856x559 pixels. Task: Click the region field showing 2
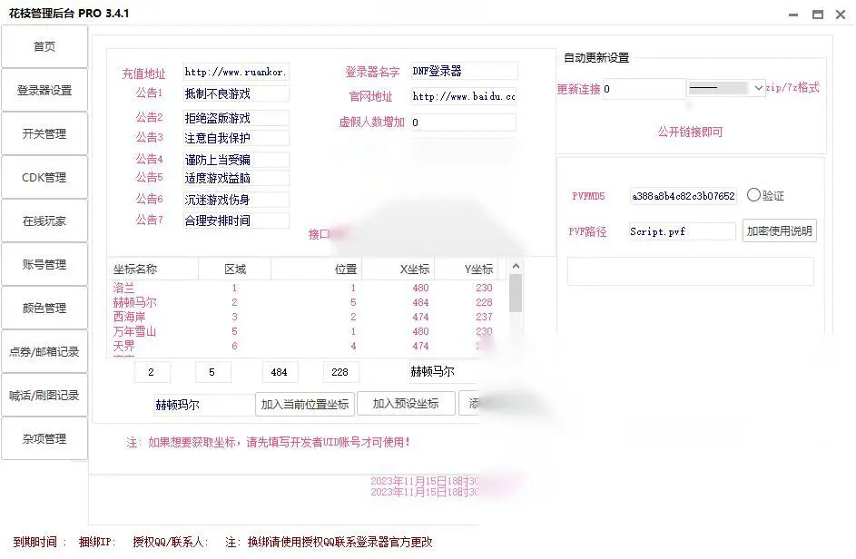pyautogui.click(x=152, y=372)
